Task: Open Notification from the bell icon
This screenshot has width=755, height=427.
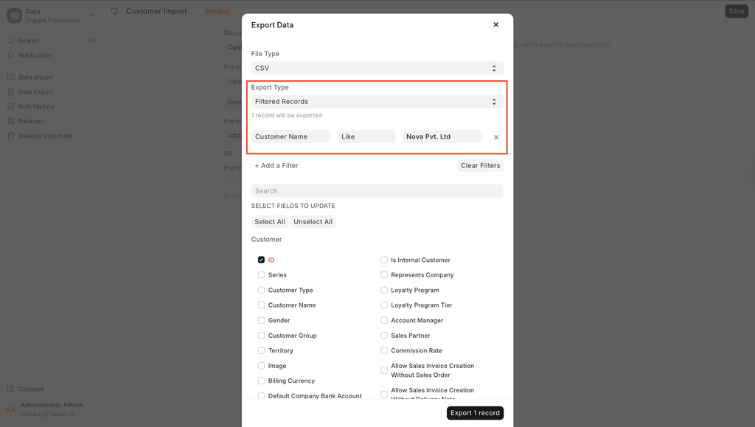Action: click(11, 55)
